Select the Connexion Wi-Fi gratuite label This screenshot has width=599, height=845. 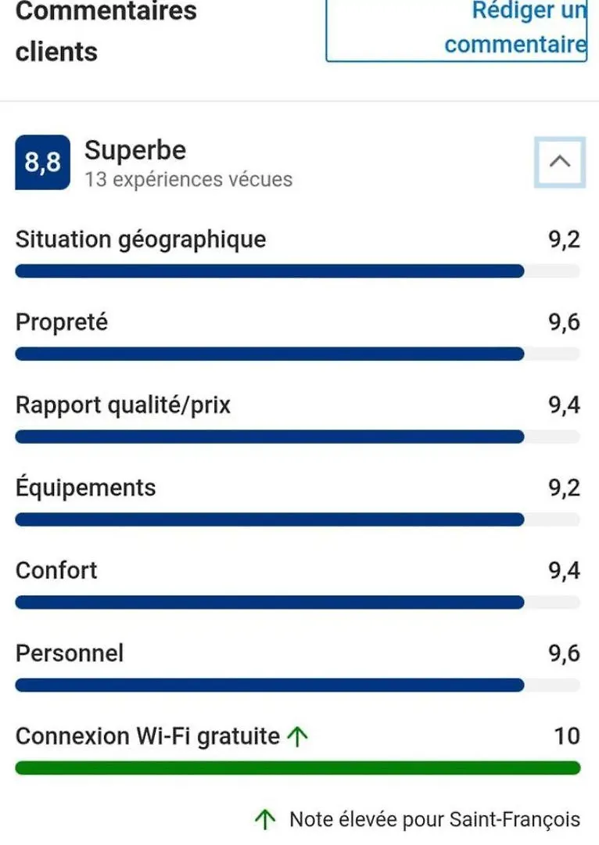(148, 736)
